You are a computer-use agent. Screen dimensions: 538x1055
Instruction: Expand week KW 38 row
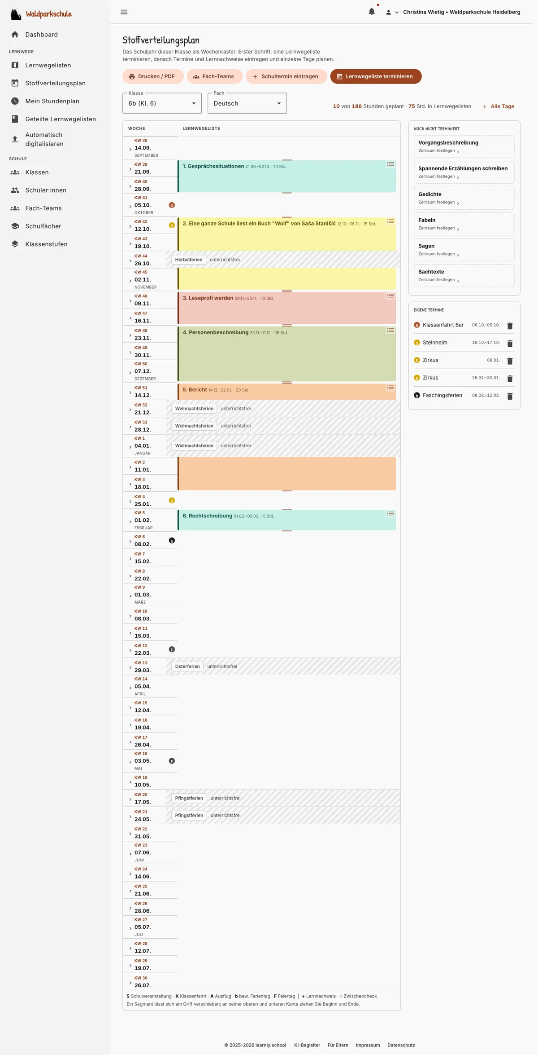point(130,149)
